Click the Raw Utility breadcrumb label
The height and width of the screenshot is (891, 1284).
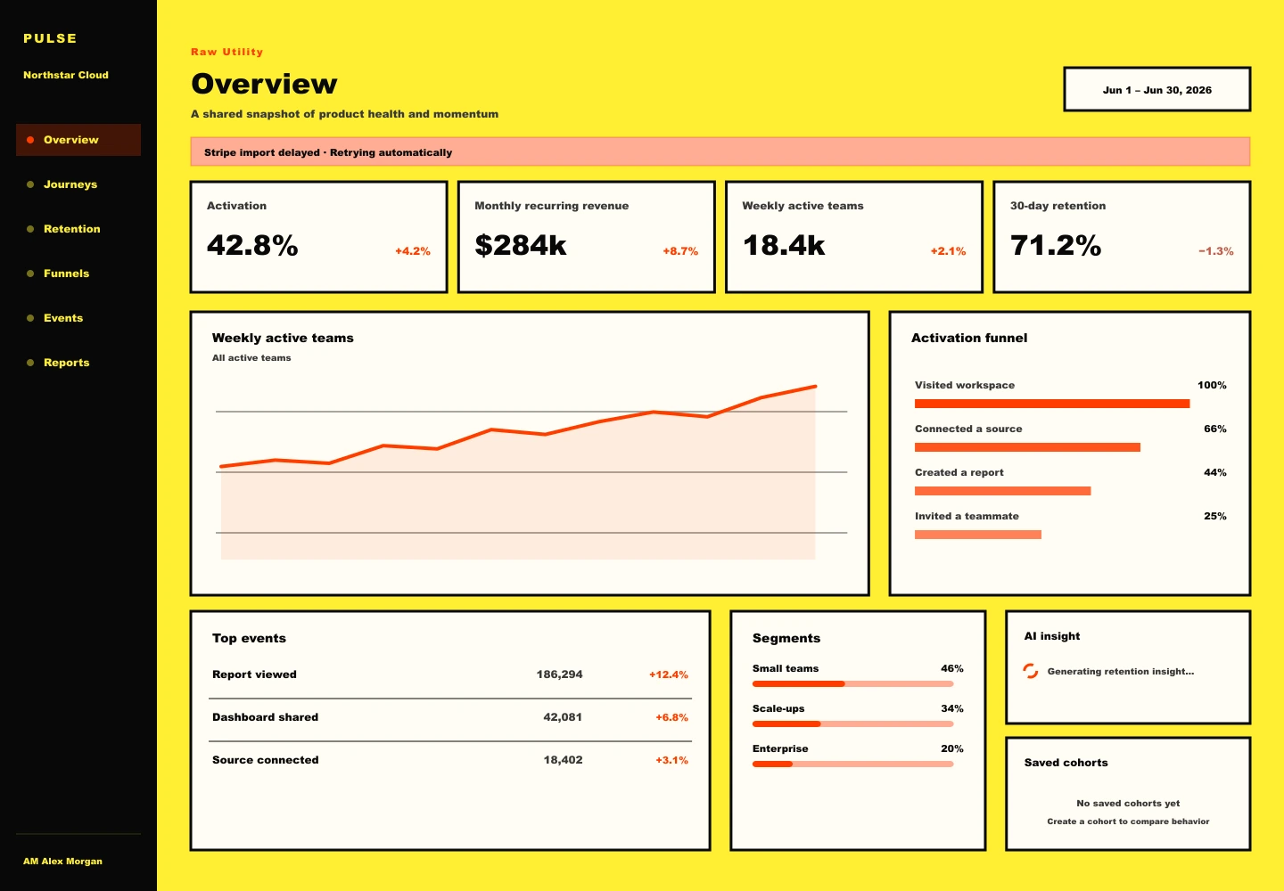pos(226,52)
